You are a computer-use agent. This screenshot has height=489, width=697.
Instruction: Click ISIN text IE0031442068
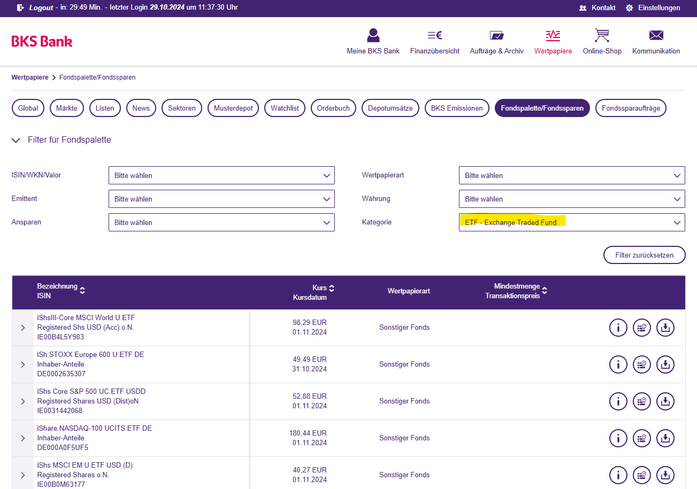click(60, 411)
